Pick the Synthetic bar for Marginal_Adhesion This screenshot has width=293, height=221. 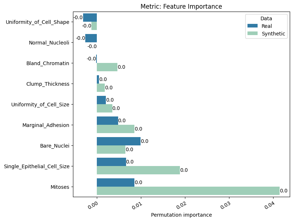point(116,129)
